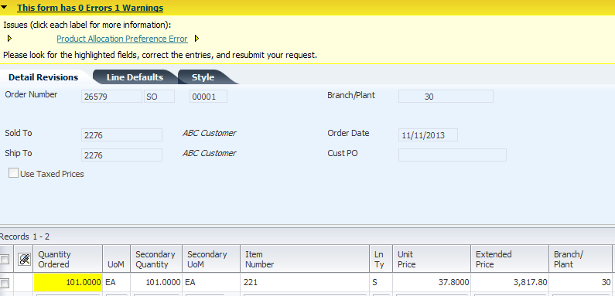Click the header Branch/Plant field
Viewport: 615px width, 296px height.
tap(446, 97)
